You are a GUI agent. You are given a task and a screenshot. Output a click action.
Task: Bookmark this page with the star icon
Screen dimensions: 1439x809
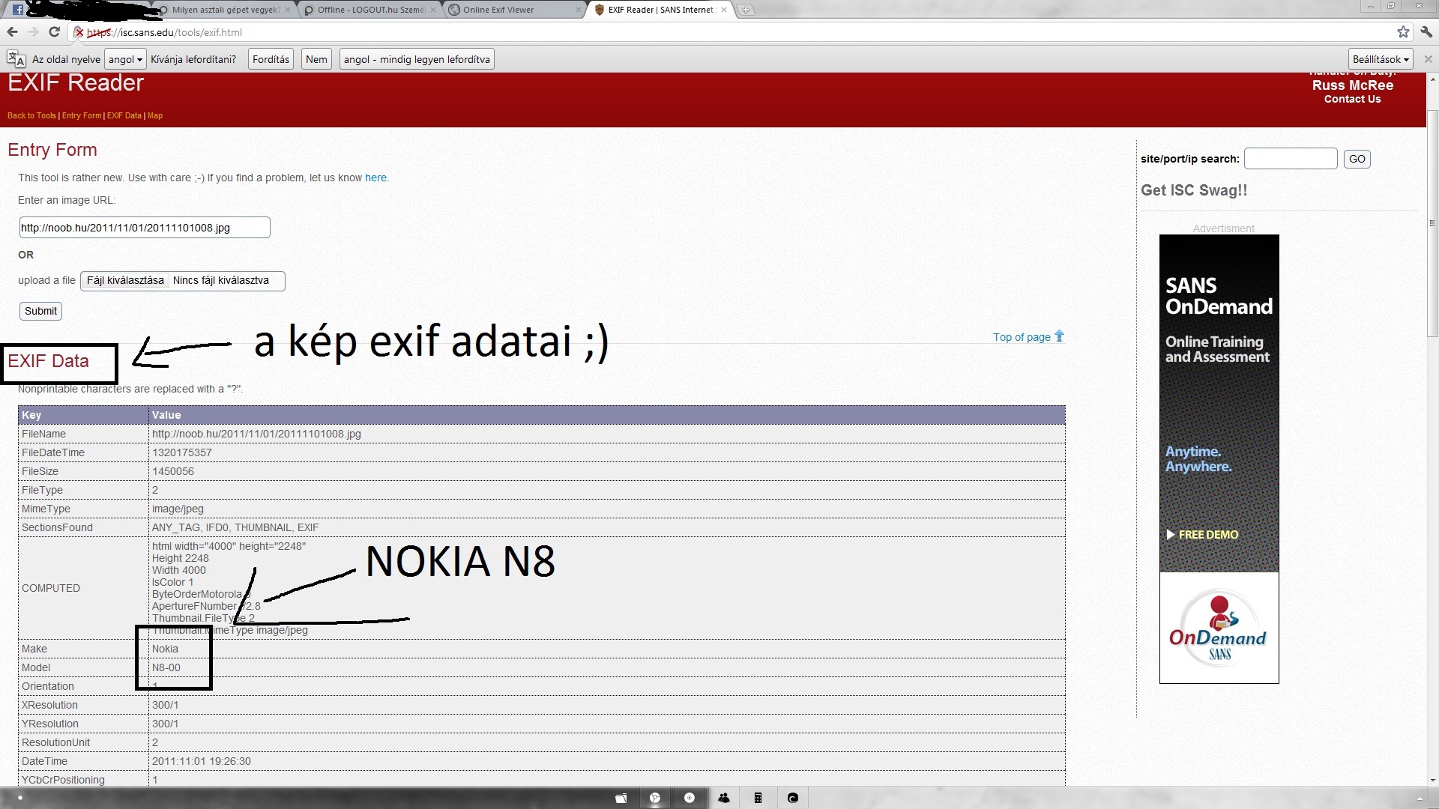[1403, 32]
